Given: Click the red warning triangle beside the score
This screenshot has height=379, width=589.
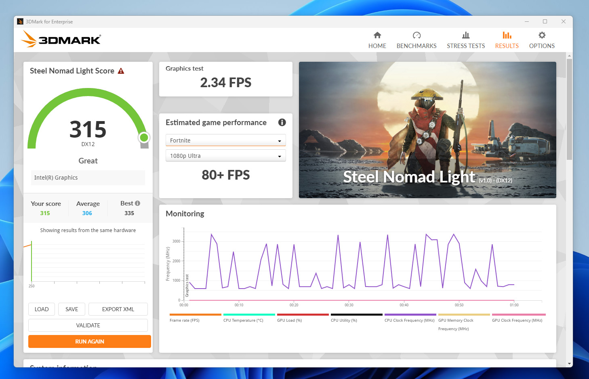Looking at the screenshot, I should pyautogui.click(x=121, y=71).
